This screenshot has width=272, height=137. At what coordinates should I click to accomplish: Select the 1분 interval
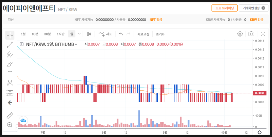point(23,34)
